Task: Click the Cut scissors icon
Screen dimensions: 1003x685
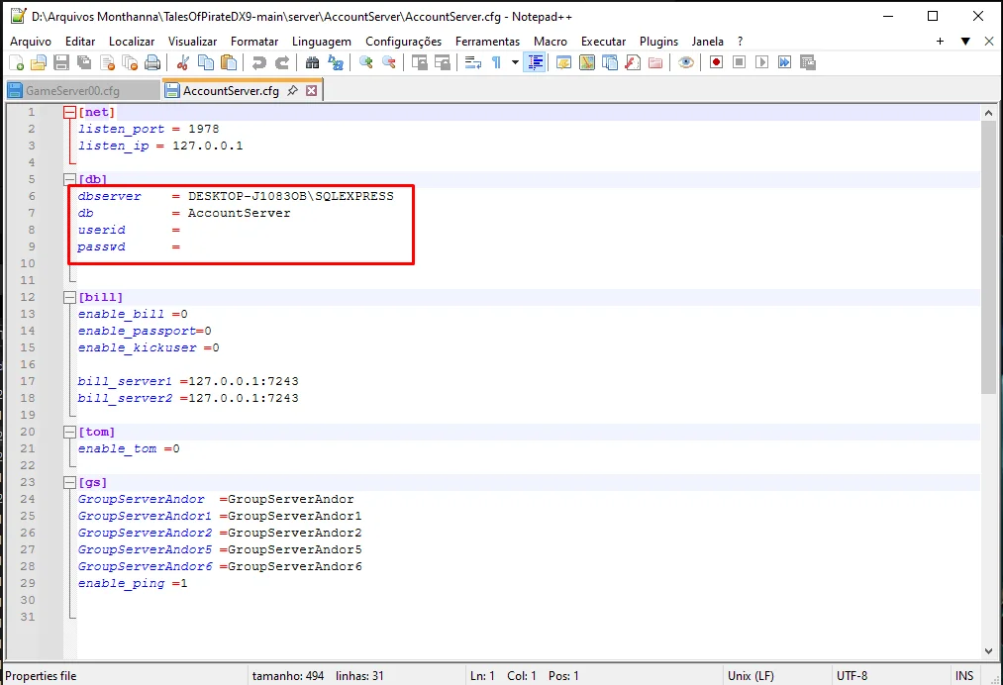Action: pos(182,62)
